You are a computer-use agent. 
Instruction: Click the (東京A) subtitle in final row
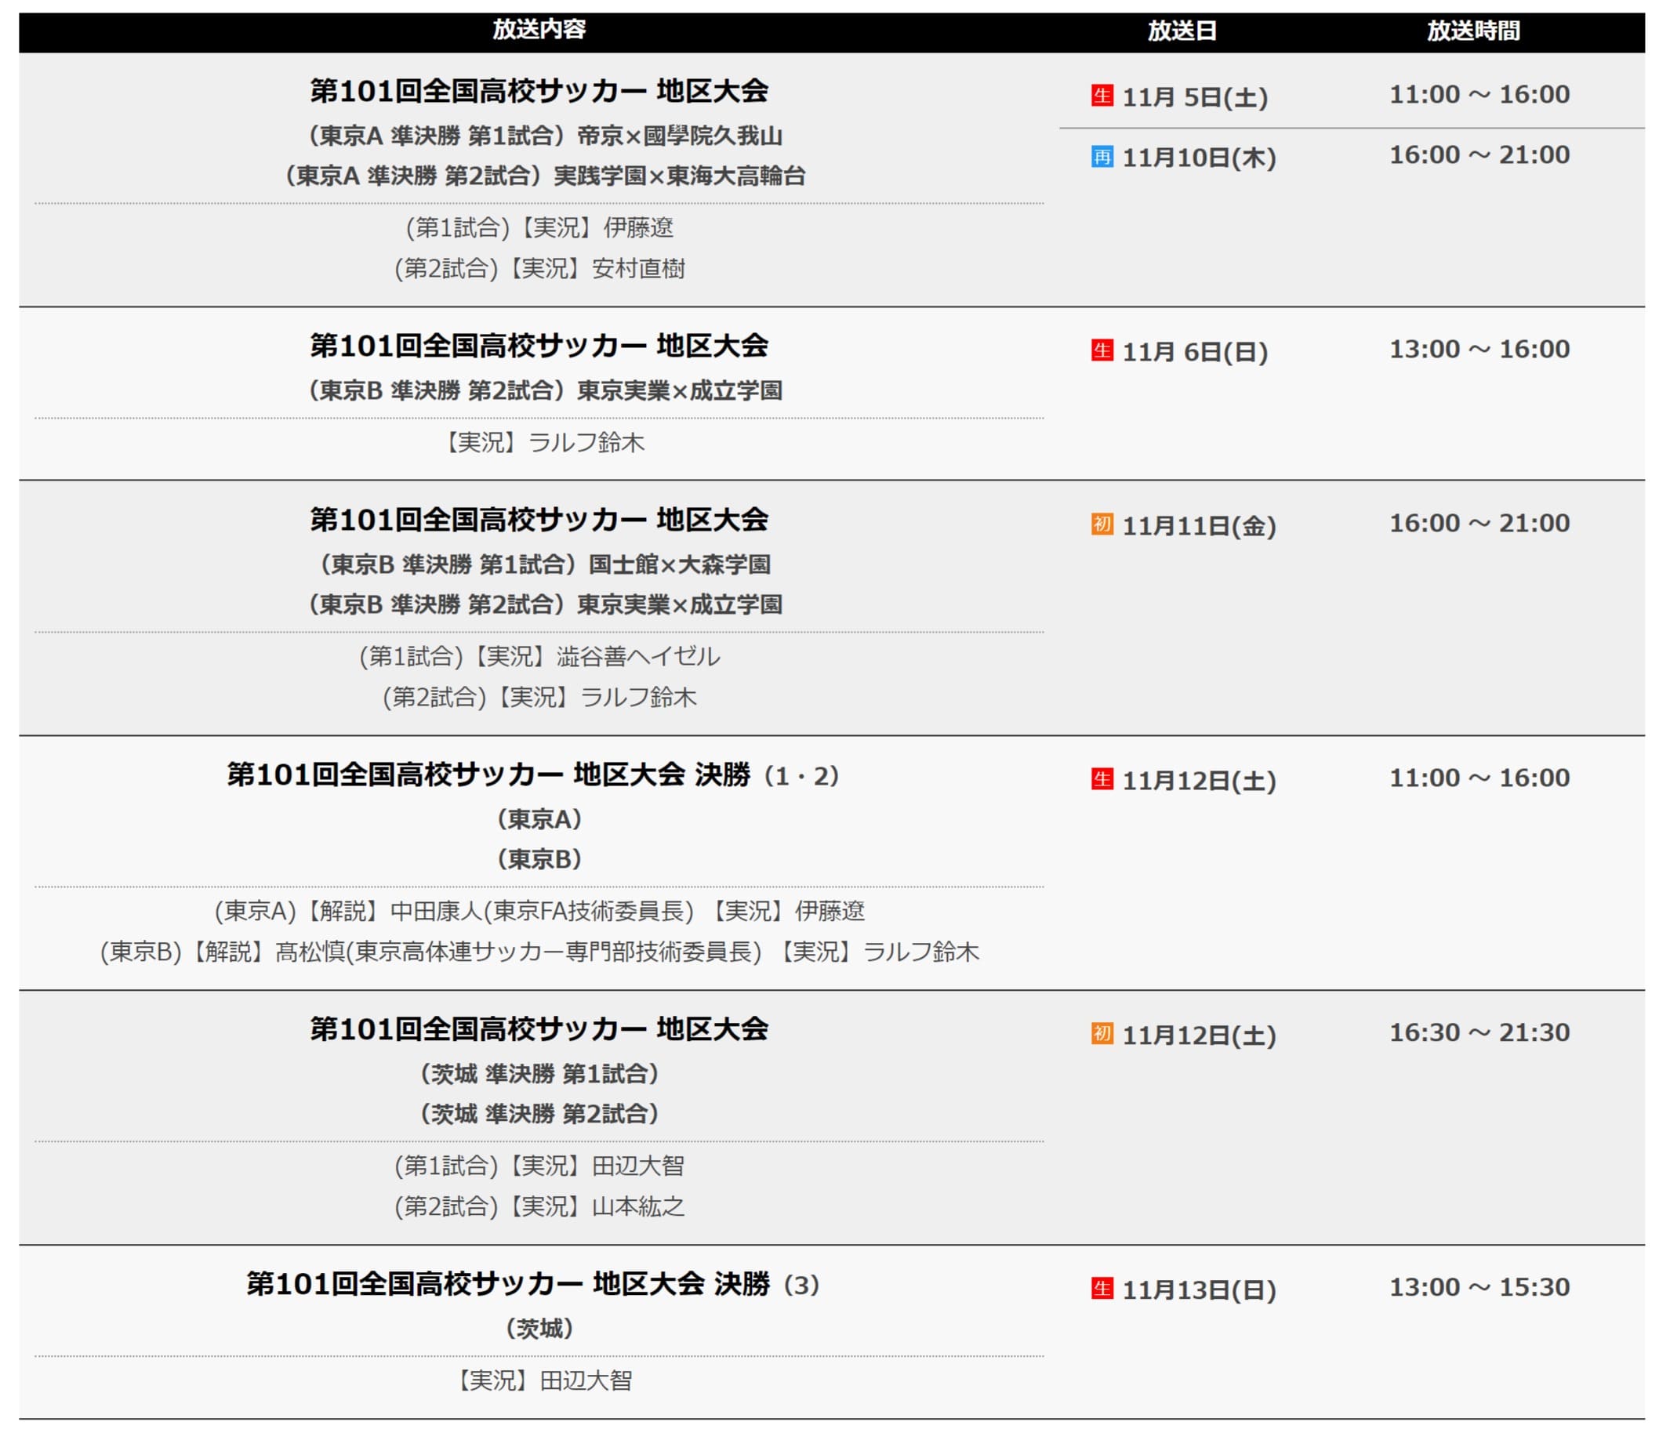539,820
